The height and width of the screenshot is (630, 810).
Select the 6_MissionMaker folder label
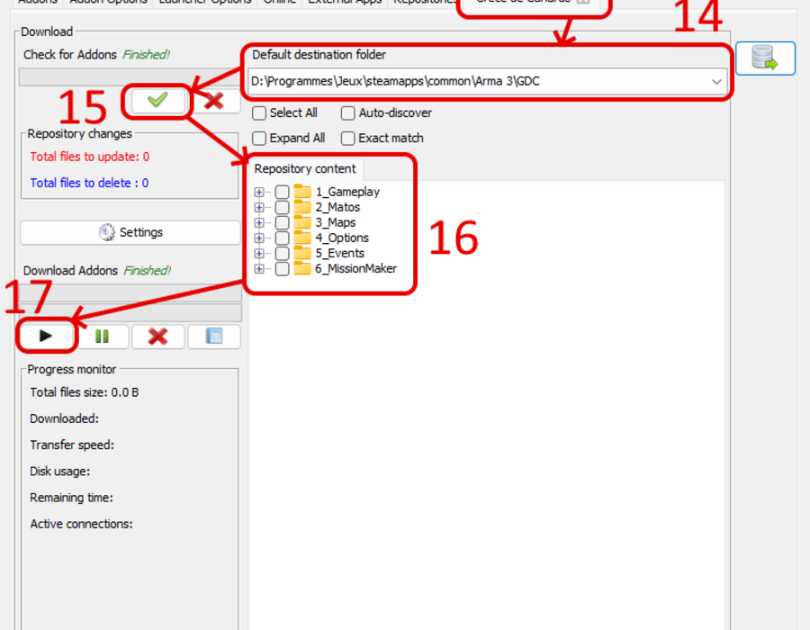(x=355, y=269)
